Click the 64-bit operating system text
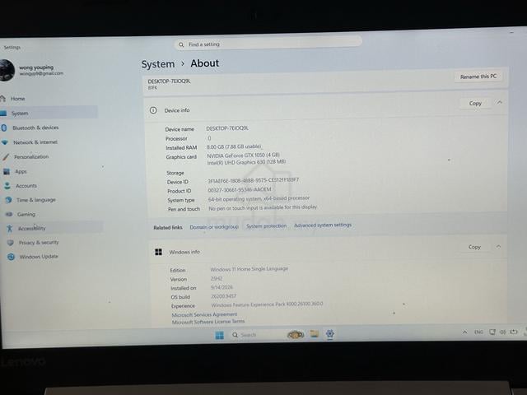 pyautogui.click(x=259, y=199)
